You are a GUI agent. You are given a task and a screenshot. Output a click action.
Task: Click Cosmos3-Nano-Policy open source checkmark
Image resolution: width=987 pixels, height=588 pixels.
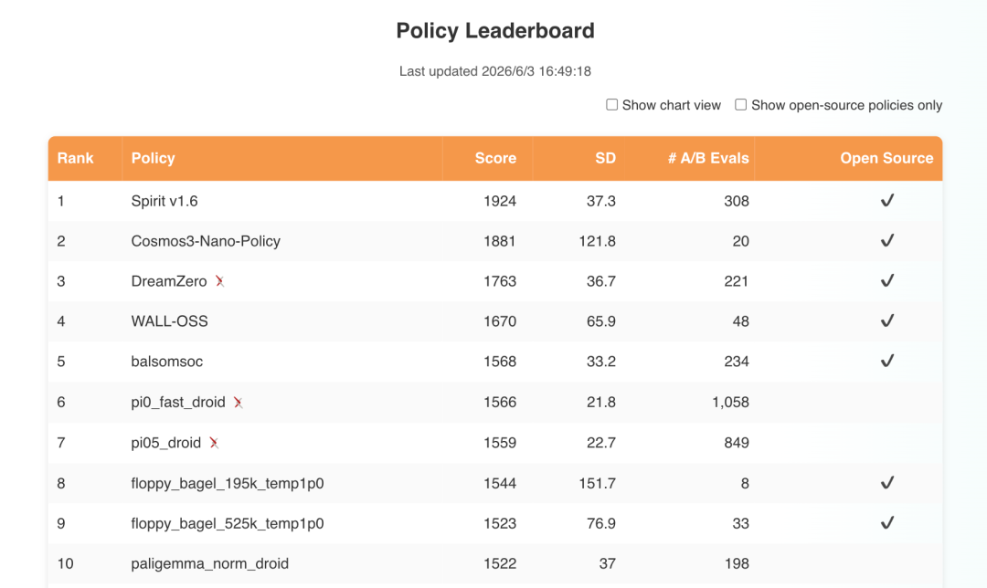[x=886, y=241]
